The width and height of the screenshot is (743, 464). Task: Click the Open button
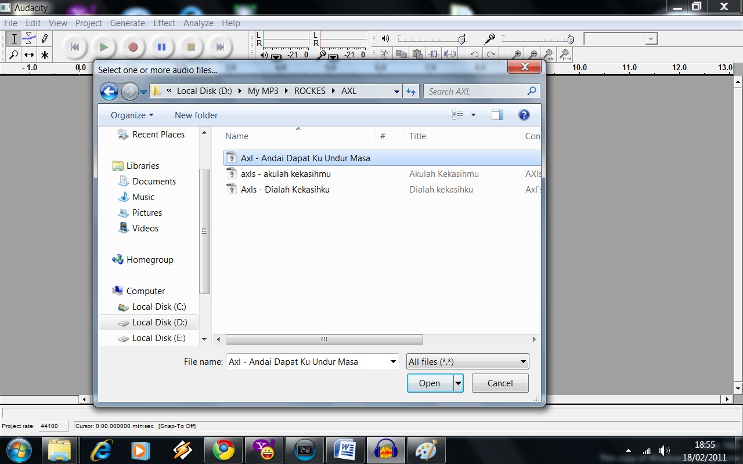pyautogui.click(x=430, y=383)
